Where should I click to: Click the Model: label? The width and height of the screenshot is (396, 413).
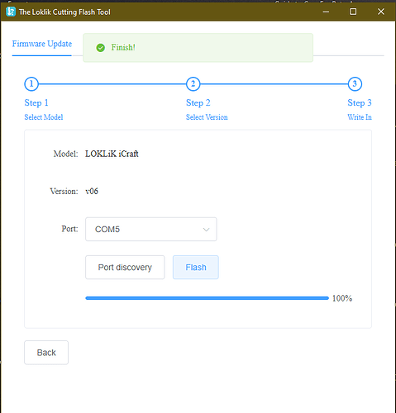click(65, 154)
